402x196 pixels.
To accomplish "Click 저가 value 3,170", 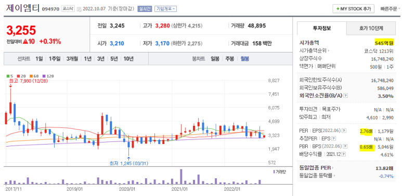I will 162,43.
